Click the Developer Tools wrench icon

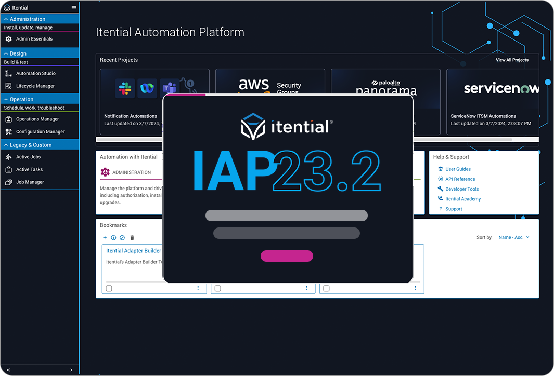(440, 189)
